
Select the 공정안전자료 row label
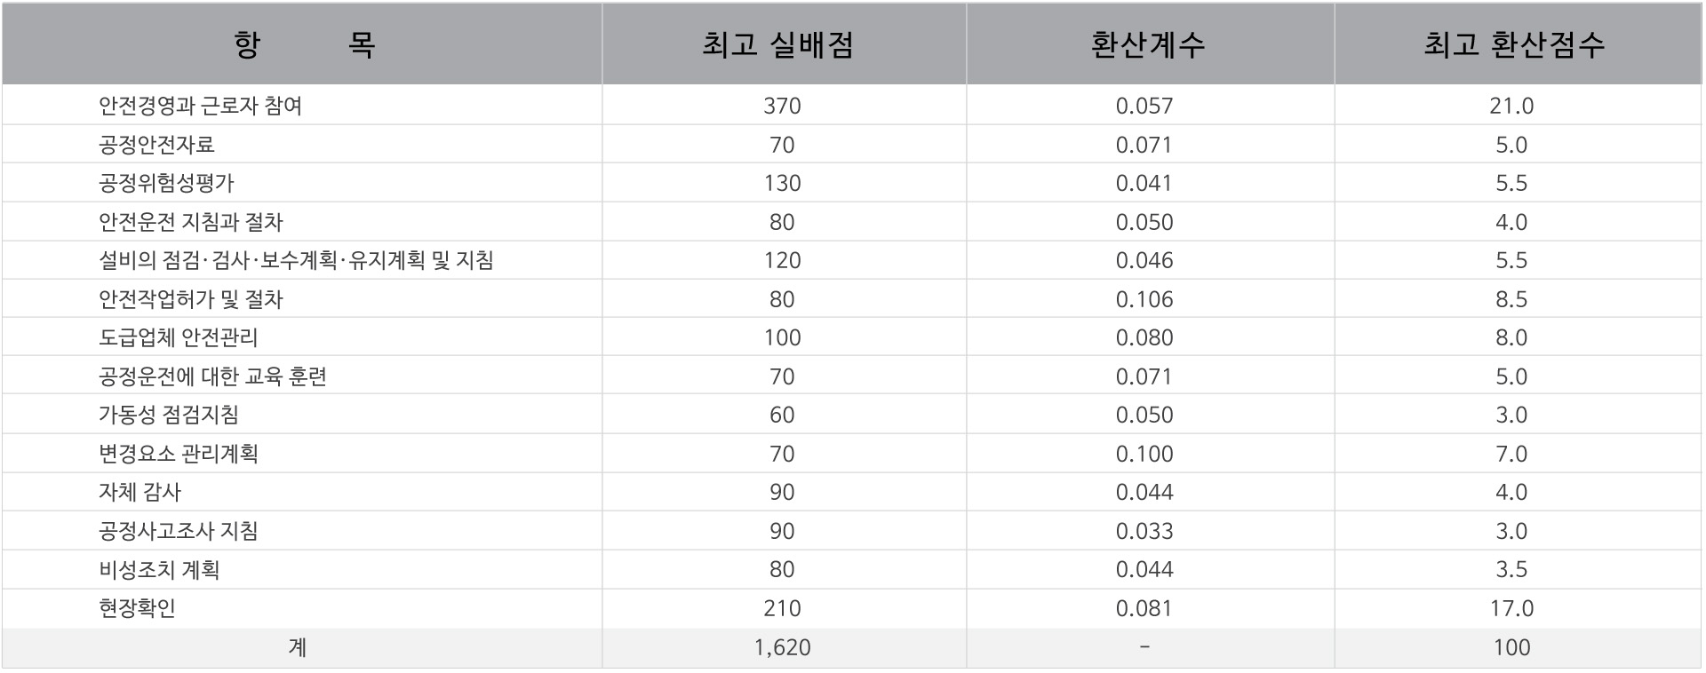pyautogui.click(x=156, y=145)
